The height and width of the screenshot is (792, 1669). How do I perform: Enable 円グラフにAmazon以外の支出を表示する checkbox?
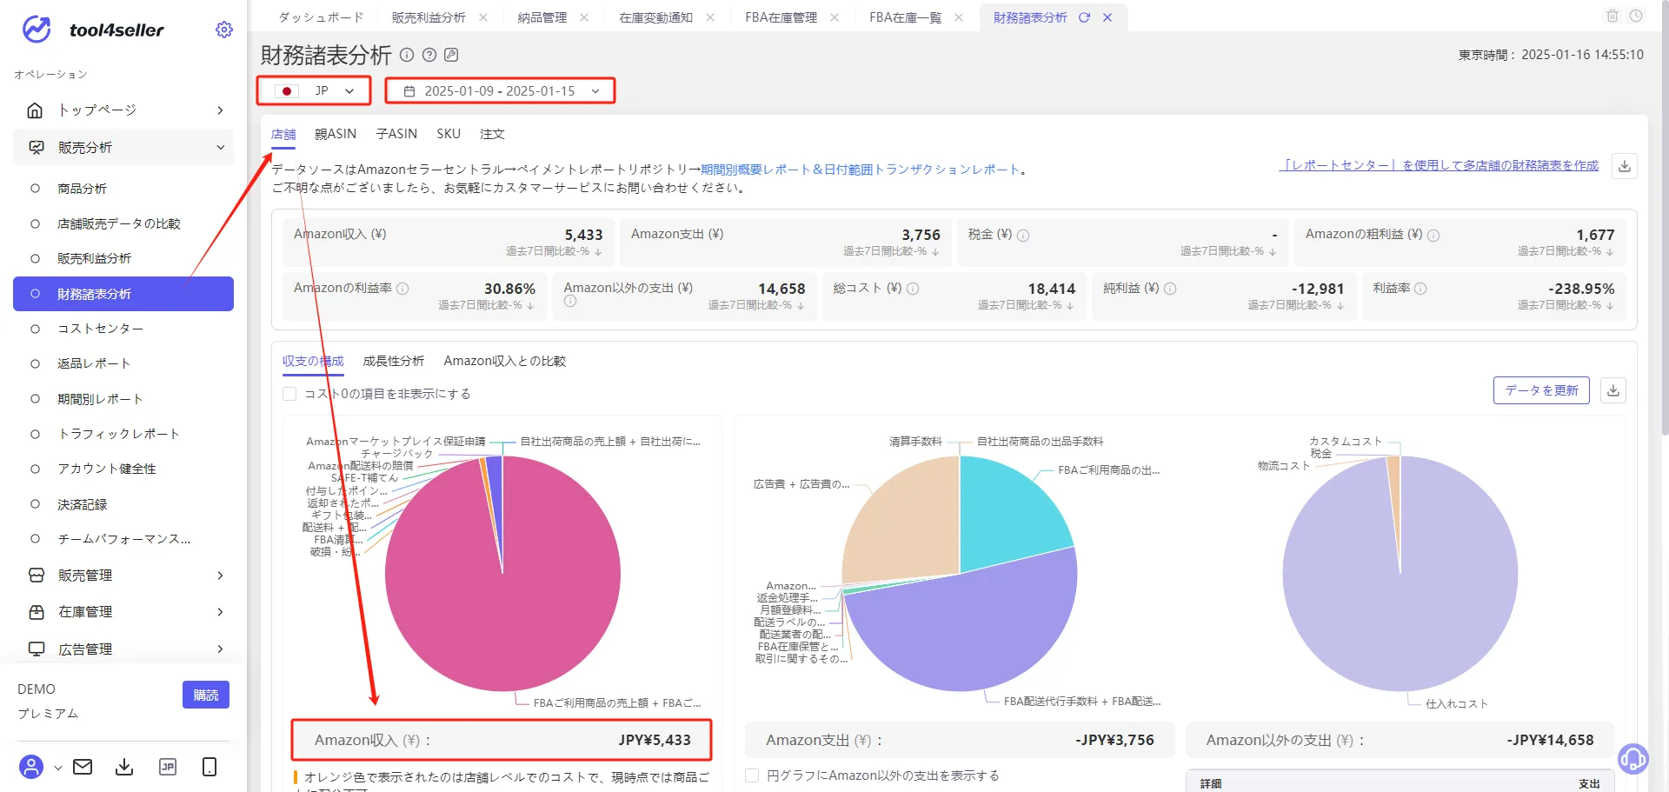[x=752, y=775]
